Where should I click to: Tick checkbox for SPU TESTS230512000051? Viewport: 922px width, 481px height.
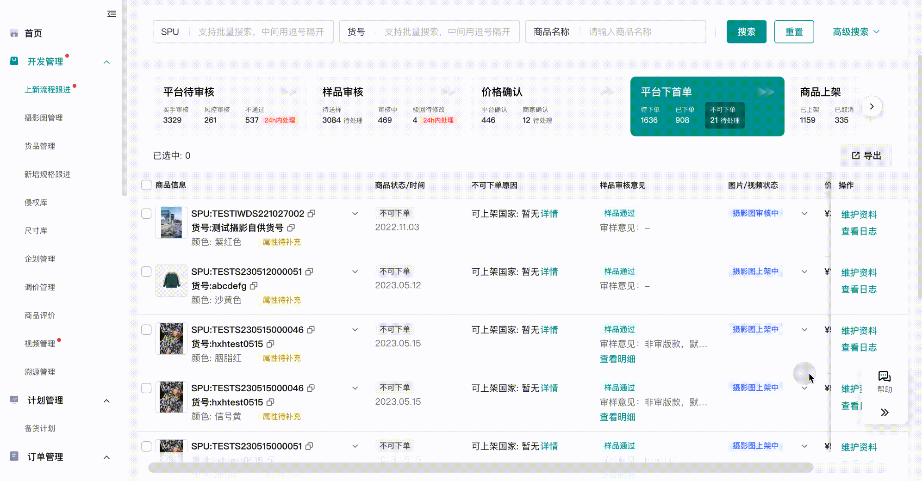[x=146, y=272]
